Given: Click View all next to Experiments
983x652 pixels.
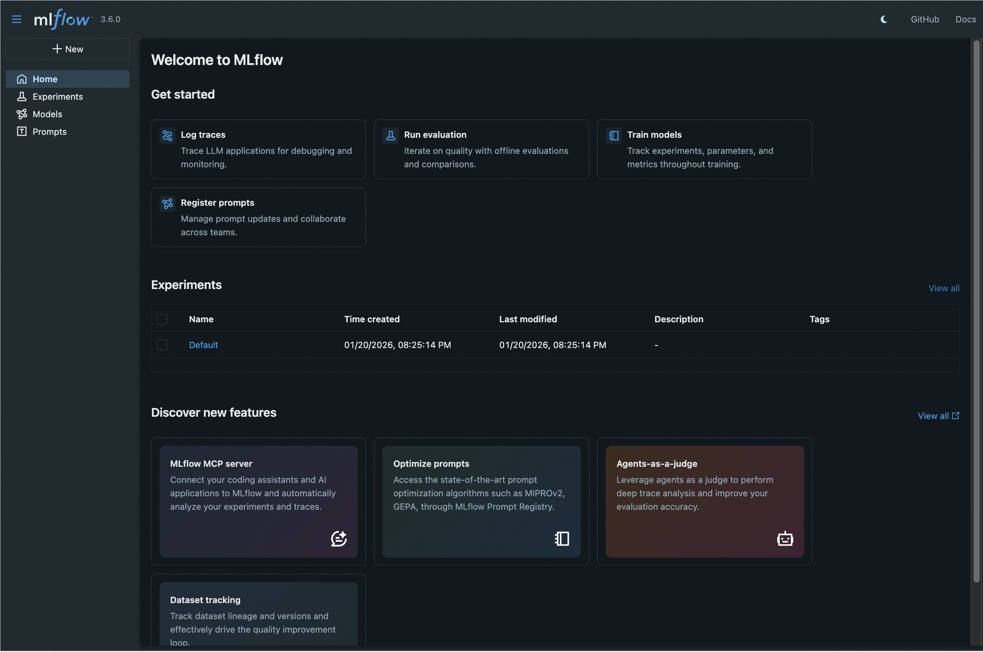Looking at the screenshot, I should click(943, 288).
